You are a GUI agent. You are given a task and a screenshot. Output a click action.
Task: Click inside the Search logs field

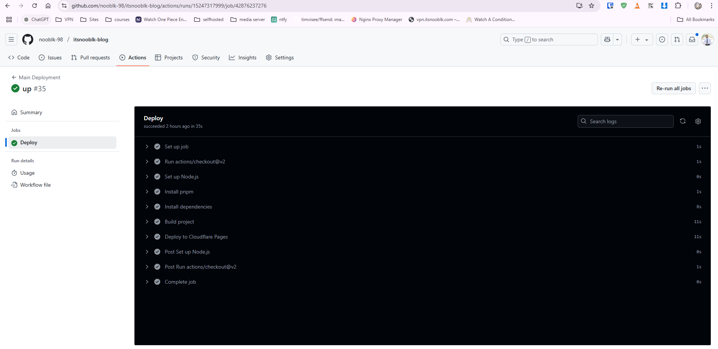coord(626,121)
